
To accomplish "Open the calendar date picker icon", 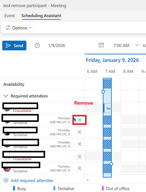I will [x=101, y=45].
